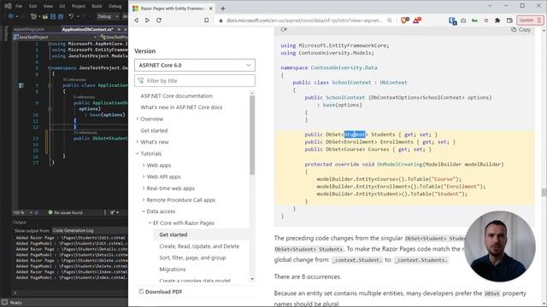Open the Build menu in Visual Studio

97,6
